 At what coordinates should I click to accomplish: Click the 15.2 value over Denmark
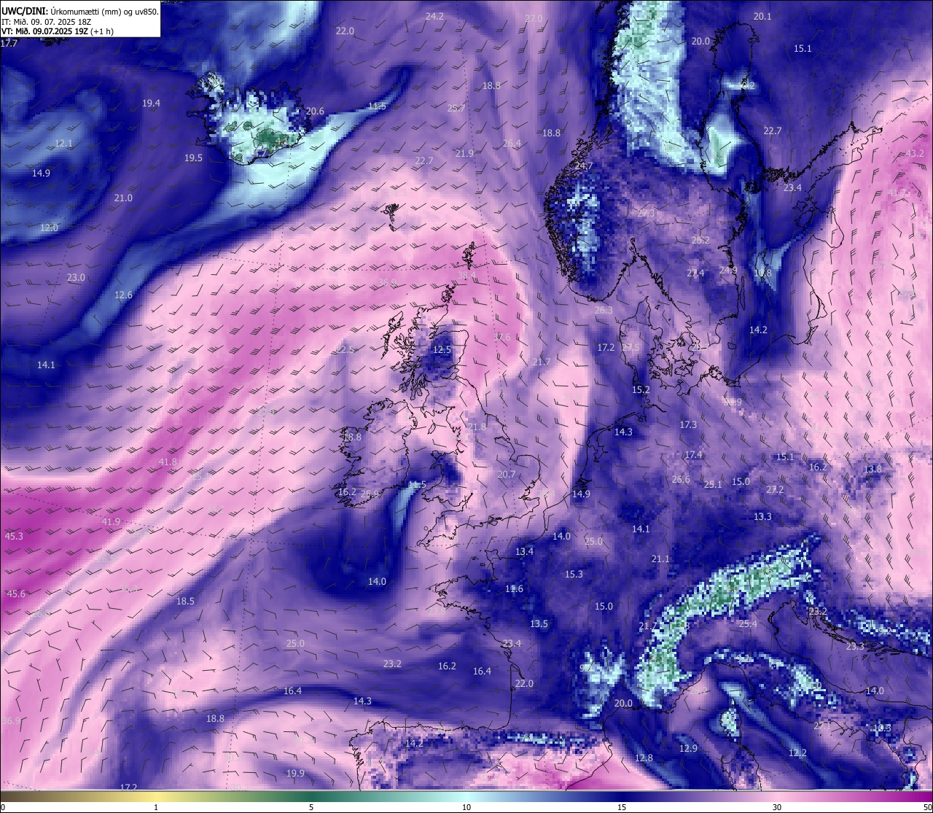641,390
